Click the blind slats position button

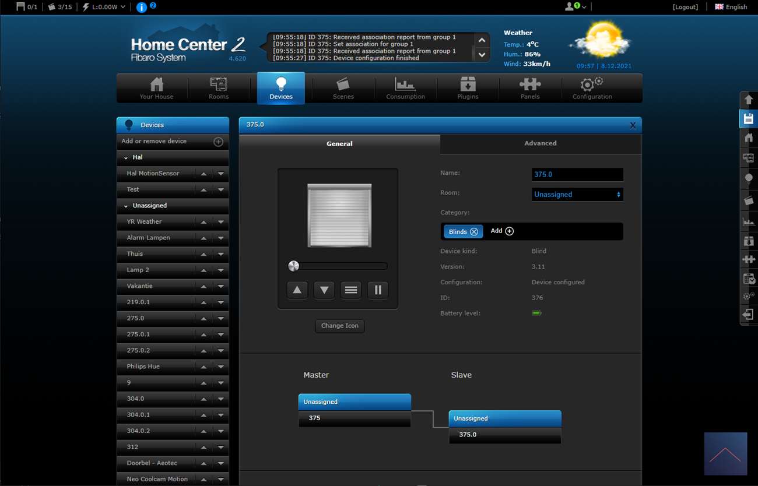click(x=351, y=290)
